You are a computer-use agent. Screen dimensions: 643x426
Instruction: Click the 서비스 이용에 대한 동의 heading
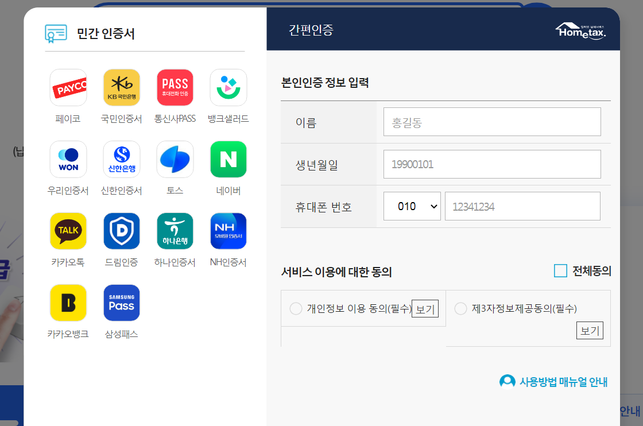pos(336,272)
